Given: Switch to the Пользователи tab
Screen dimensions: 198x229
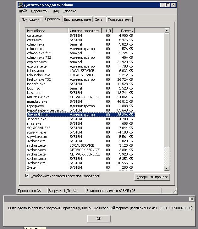Looking at the screenshot, I should click(x=119, y=19).
